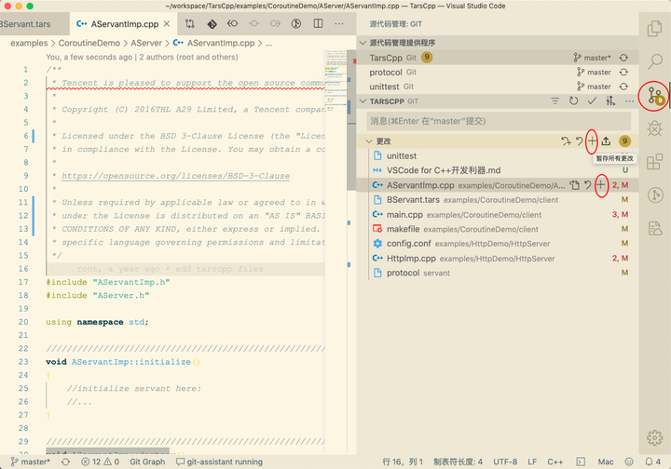Image resolution: width=671 pixels, height=469 pixels.
Task: Open more actions menu in TARSCPP header
Action: [x=629, y=100]
